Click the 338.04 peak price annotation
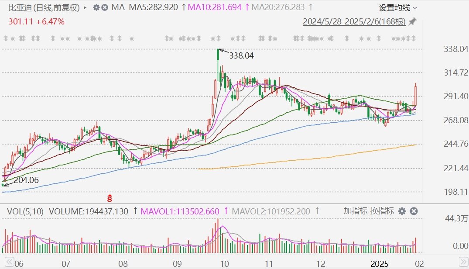The width and height of the screenshot is (469, 269). click(241, 55)
